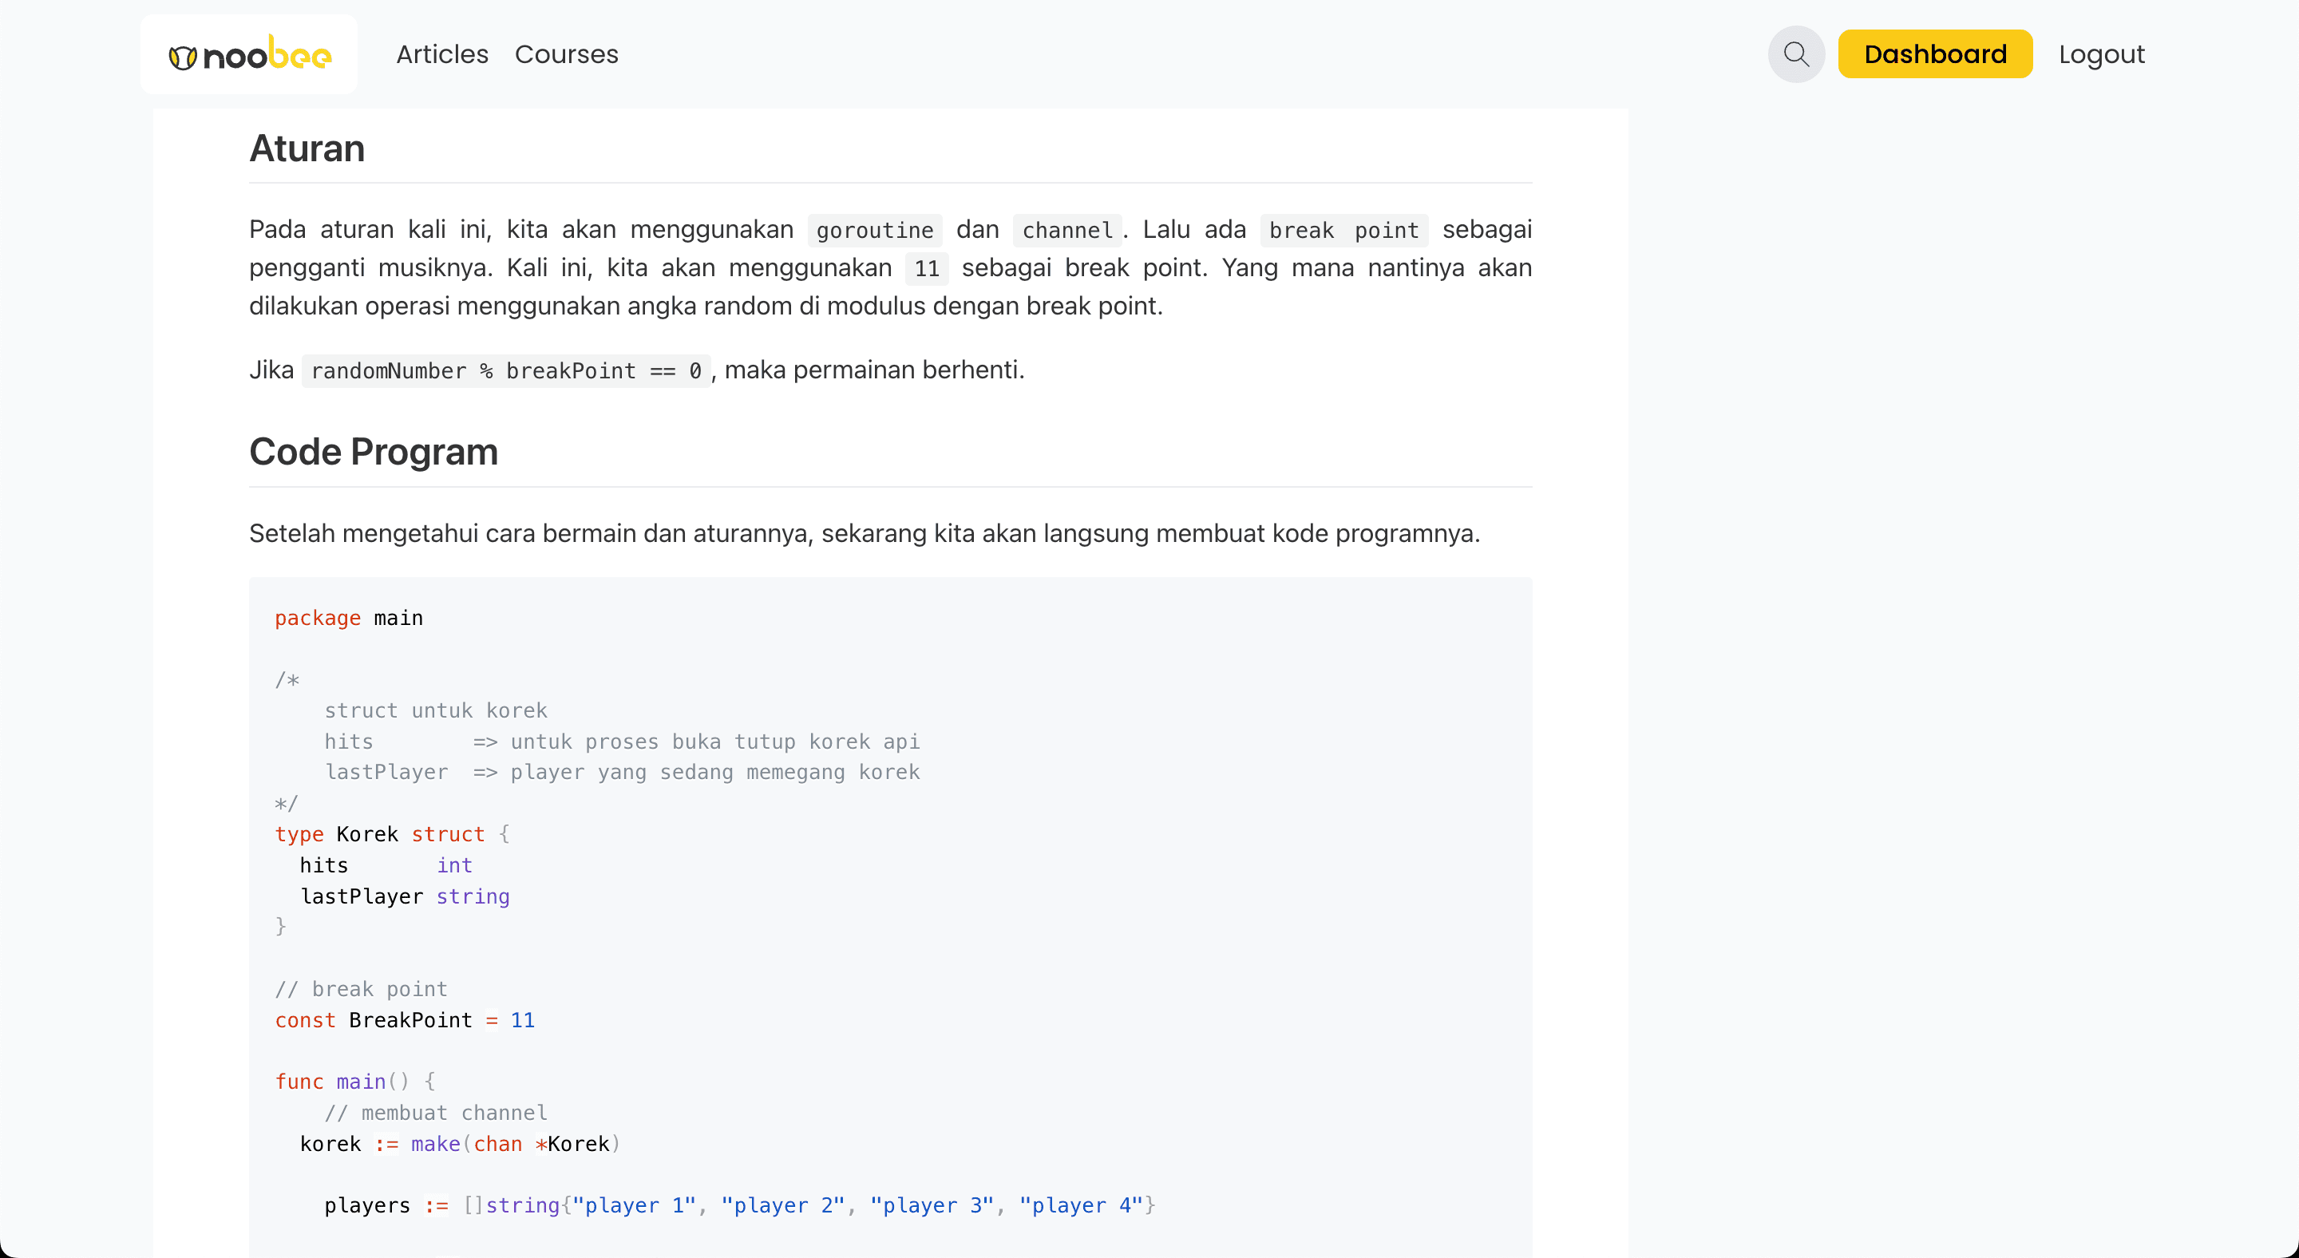
Task: Open the Articles menu item
Action: click(441, 54)
